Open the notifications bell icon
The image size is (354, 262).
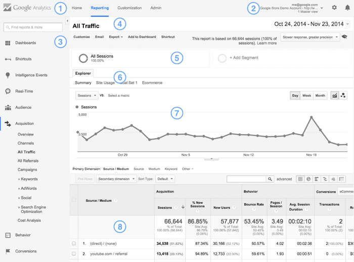347,8
